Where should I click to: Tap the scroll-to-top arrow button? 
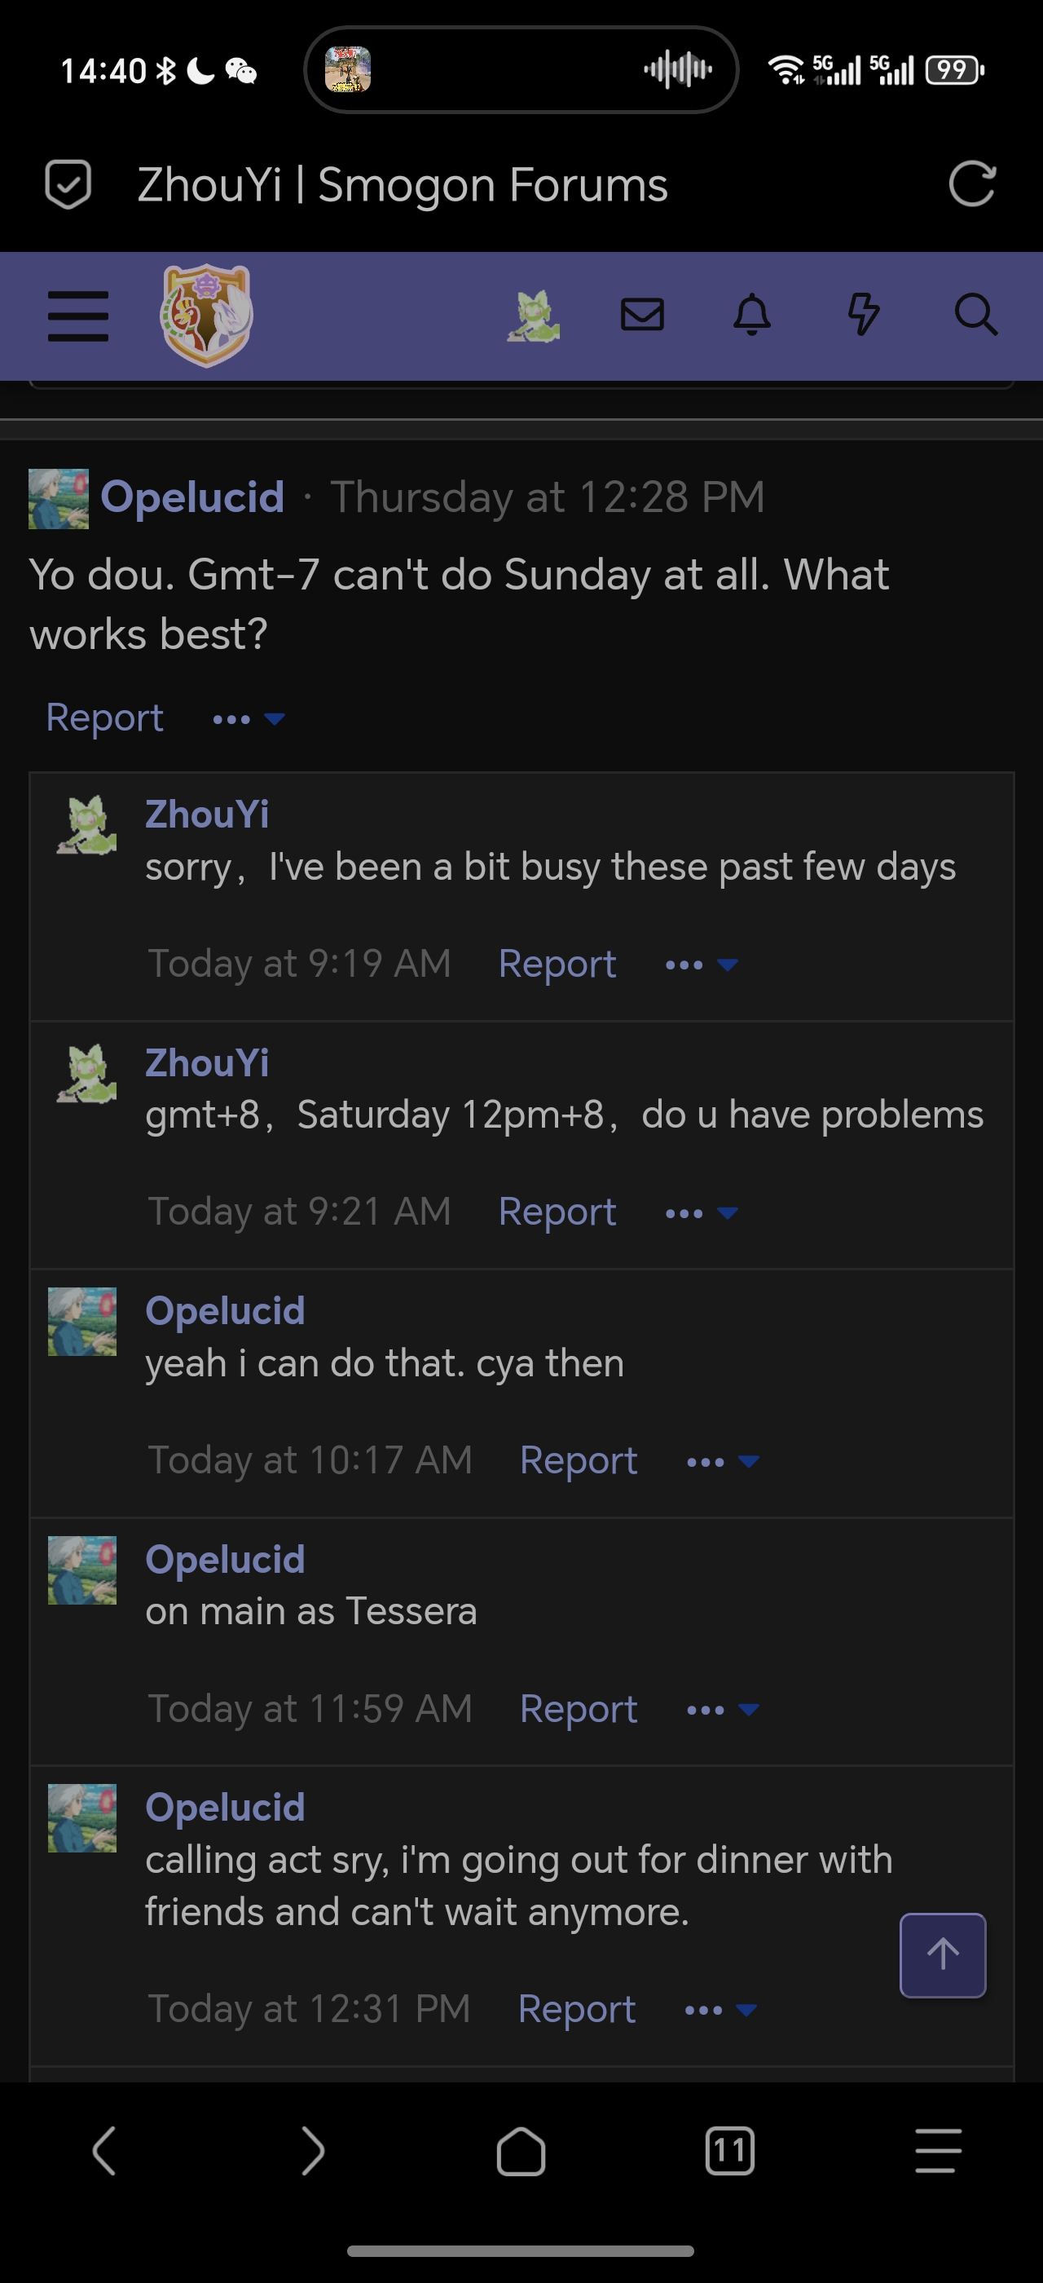point(943,1954)
